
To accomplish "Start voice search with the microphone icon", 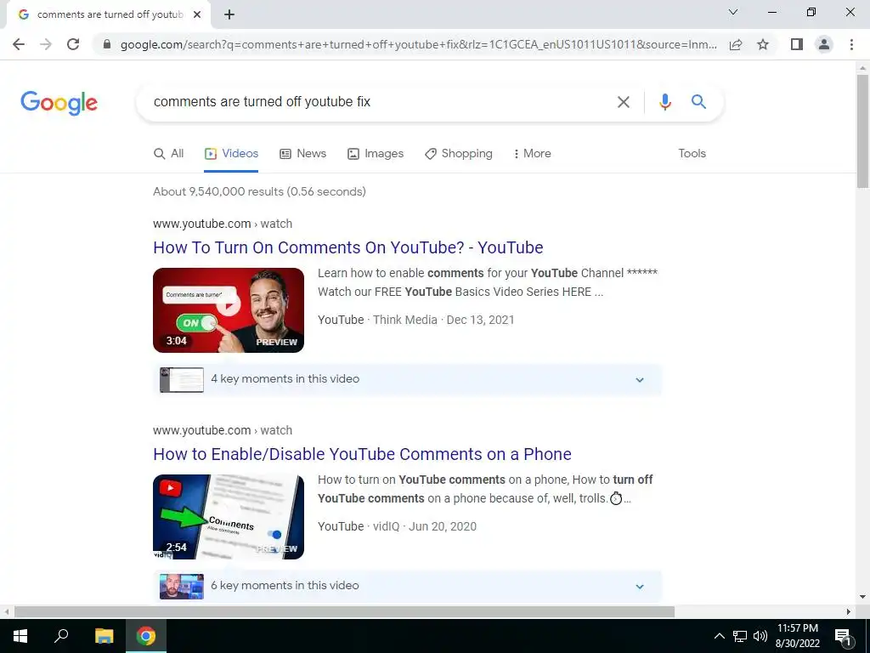I will pyautogui.click(x=664, y=102).
